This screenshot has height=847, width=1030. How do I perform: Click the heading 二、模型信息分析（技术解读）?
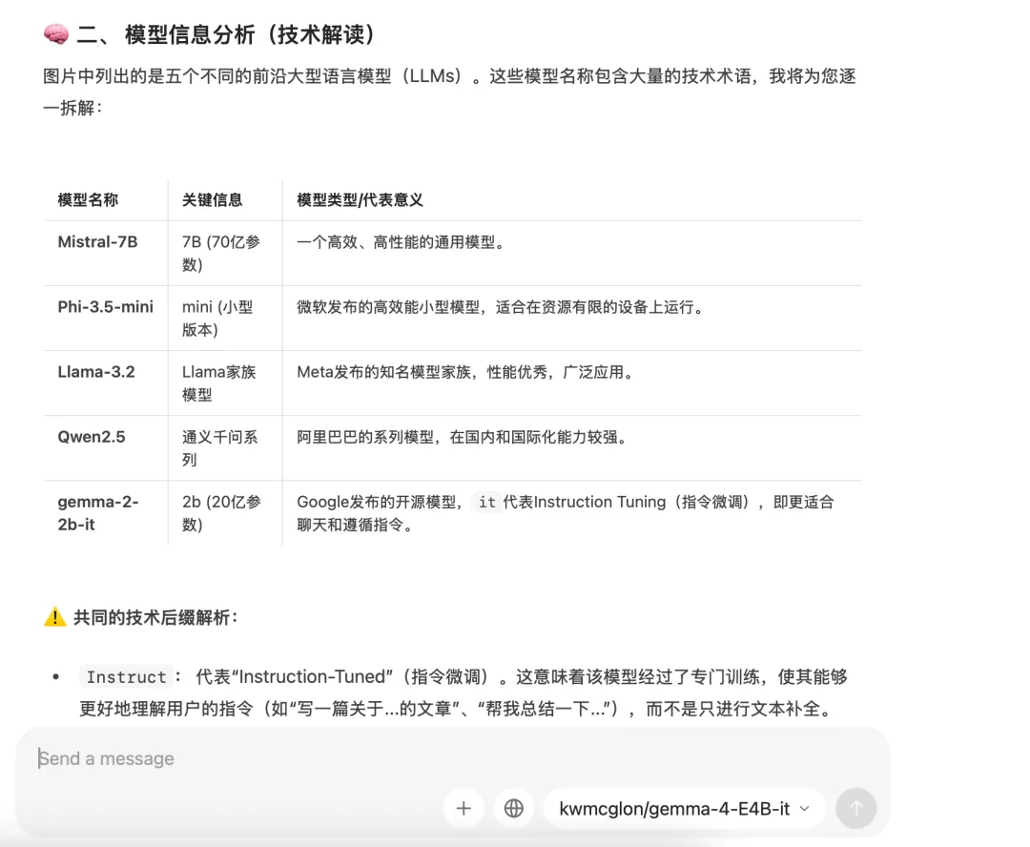225,34
